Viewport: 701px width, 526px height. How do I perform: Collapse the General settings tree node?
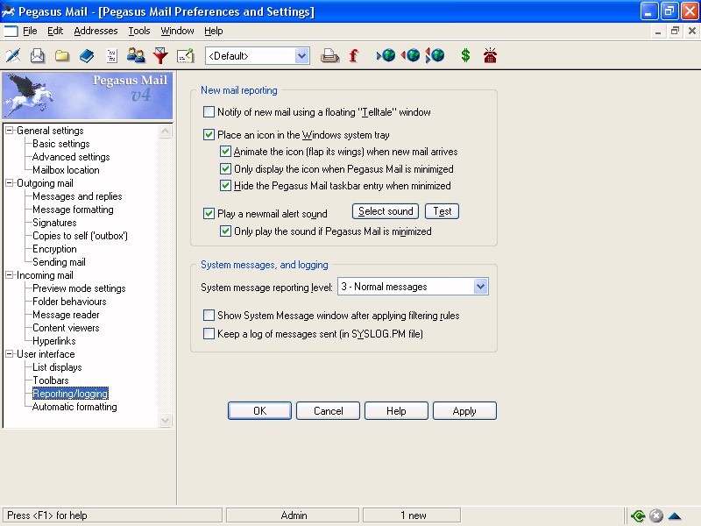pos(10,130)
